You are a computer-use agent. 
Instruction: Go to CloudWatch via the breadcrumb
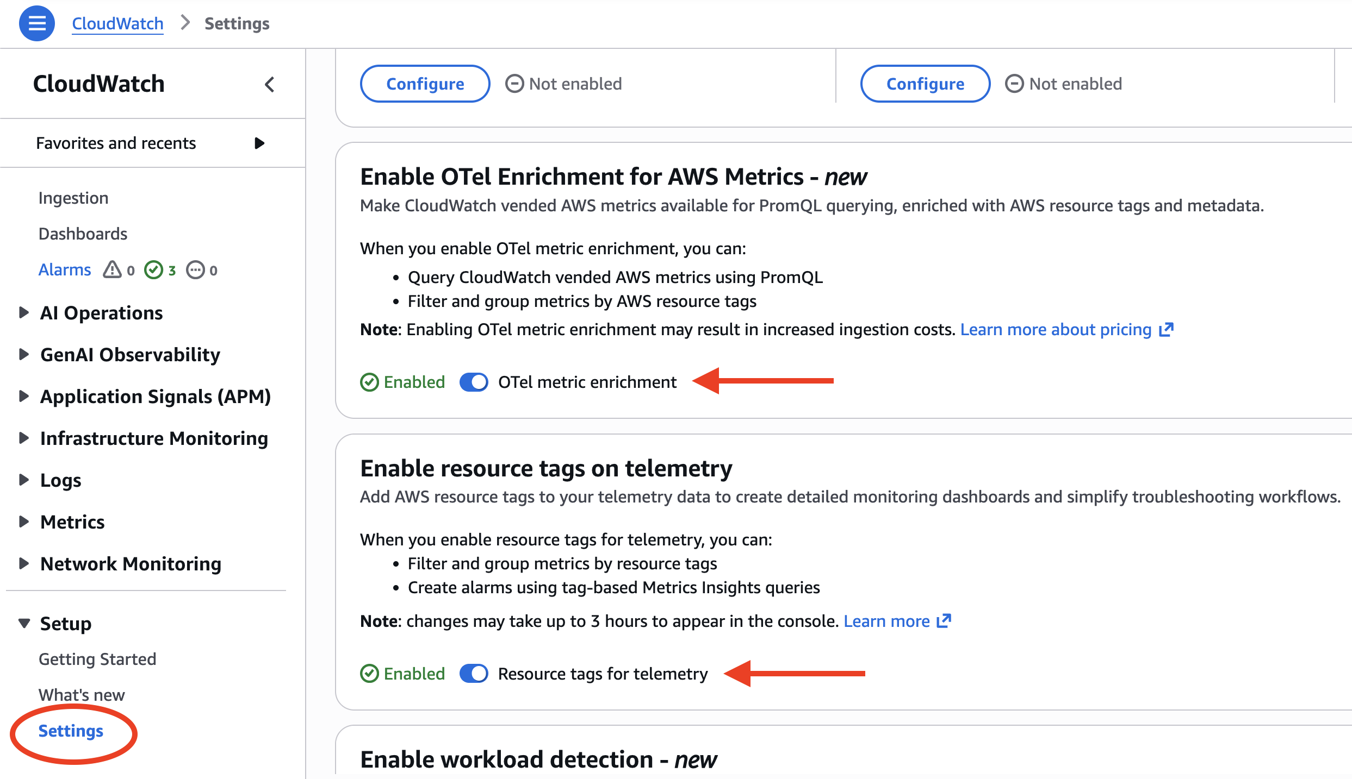(117, 23)
